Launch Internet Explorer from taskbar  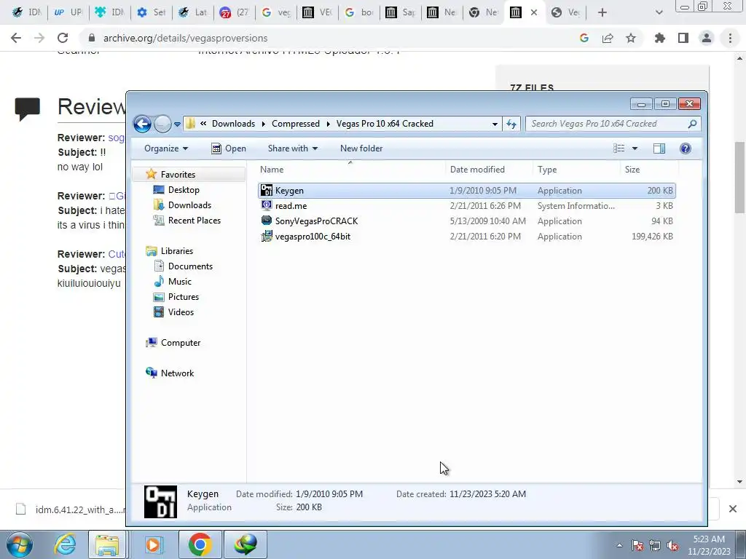click(65, 544)
